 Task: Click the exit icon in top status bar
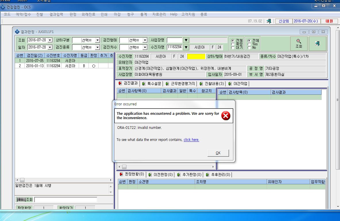(269, 21)
